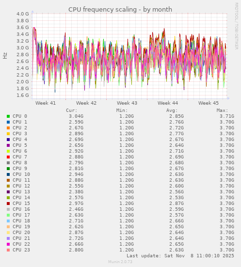Click the CPU 22 magenta legend swatch
This screenshot has height=267, width=241.
click(x=8, y=244)
